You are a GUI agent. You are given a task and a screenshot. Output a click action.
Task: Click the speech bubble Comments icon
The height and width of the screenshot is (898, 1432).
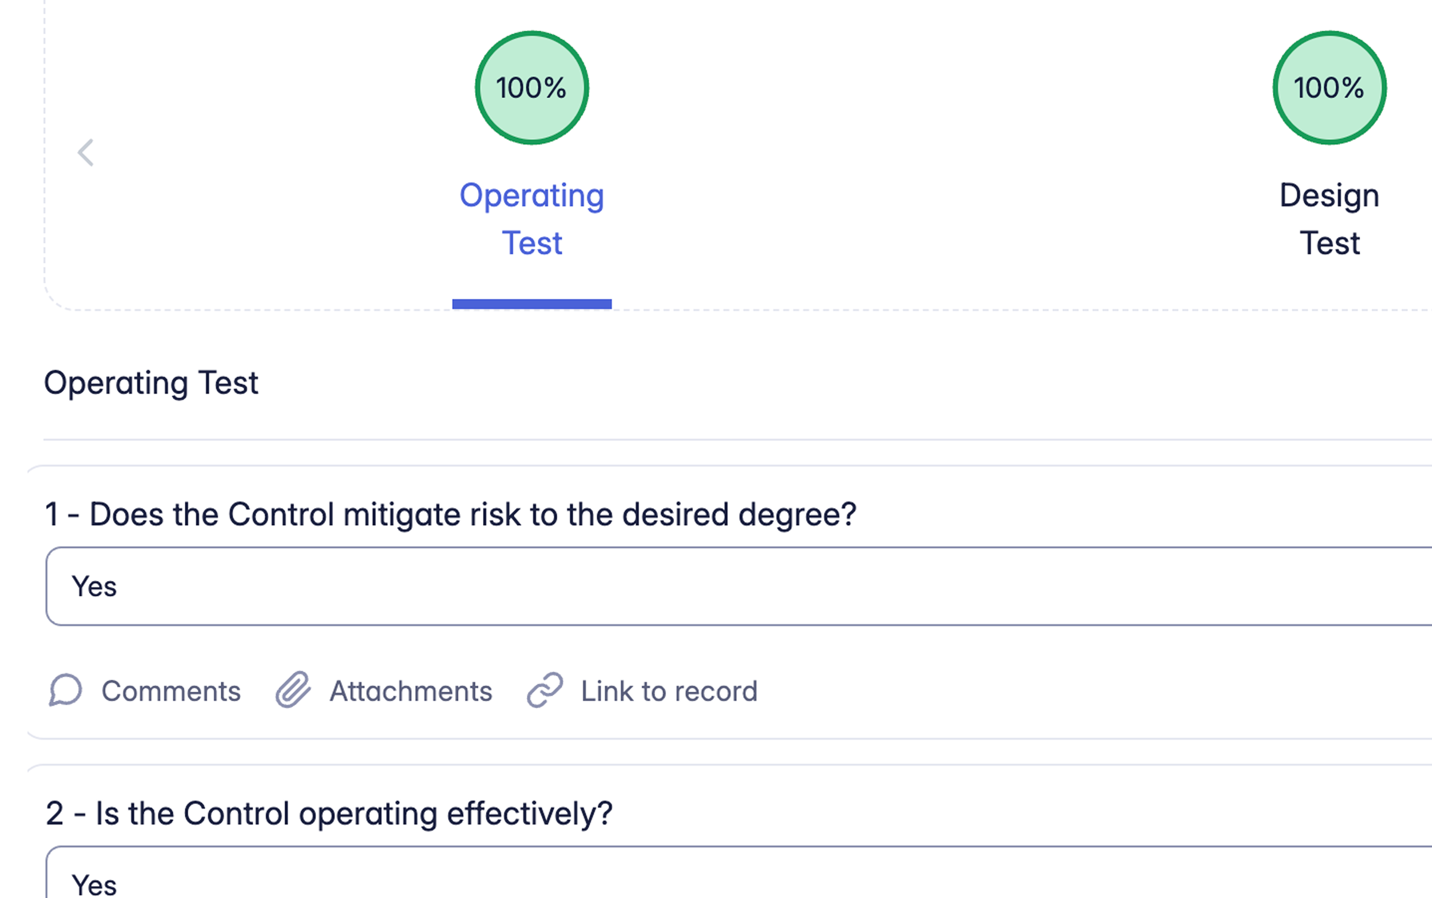click(66, 690)
